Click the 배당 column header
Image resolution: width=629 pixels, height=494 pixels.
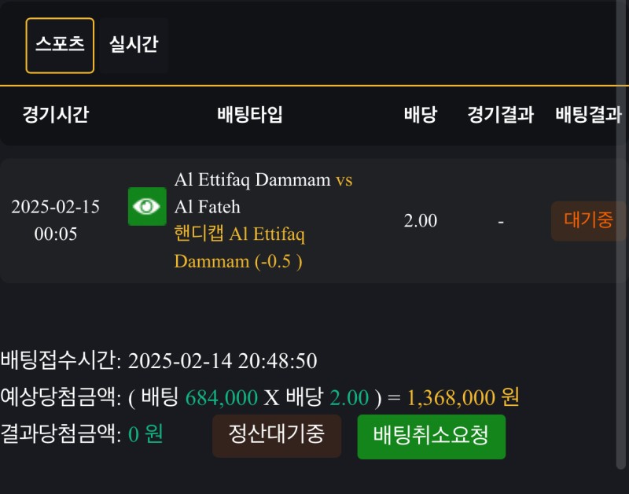point(420,115)
